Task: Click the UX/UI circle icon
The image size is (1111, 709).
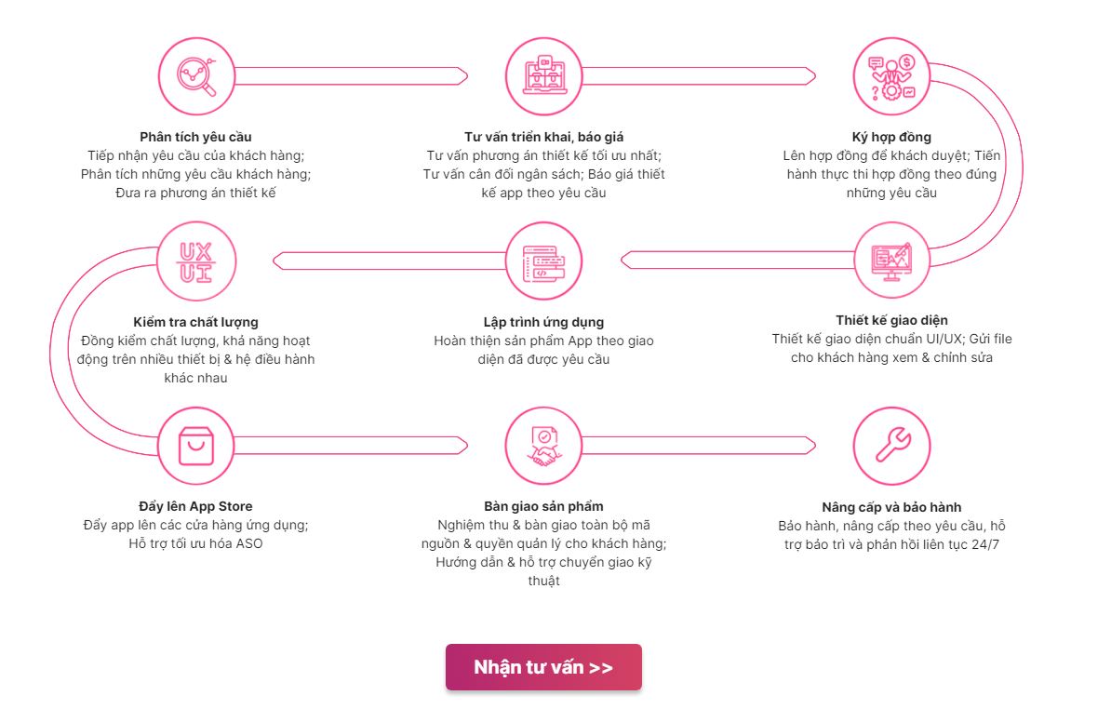Action: click(x=196, y=261)
